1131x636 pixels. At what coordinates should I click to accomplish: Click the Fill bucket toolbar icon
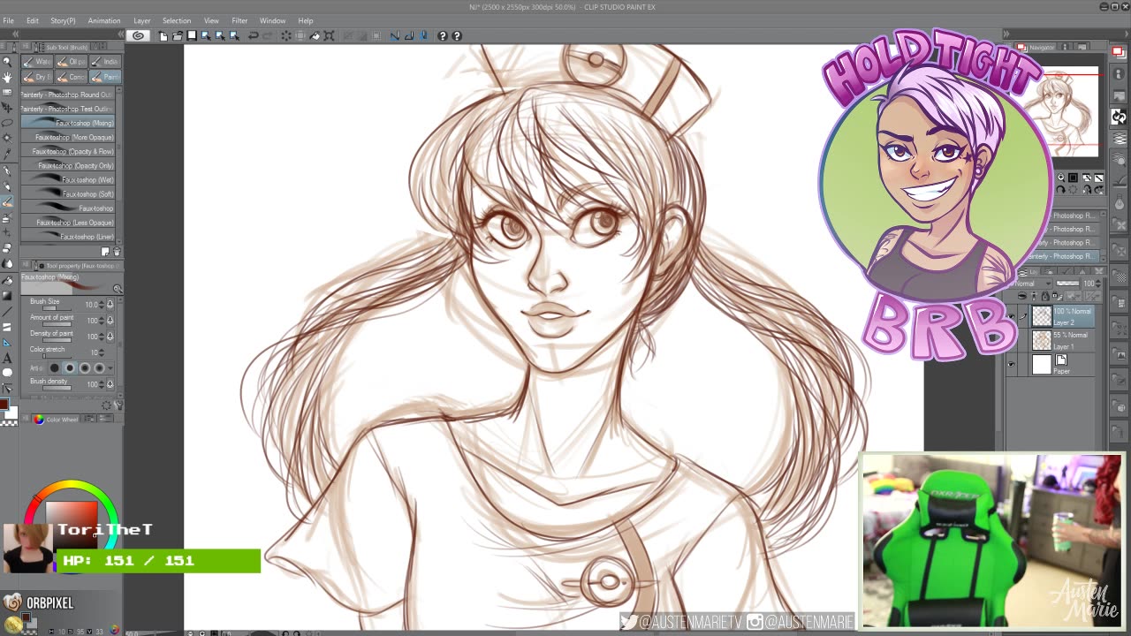pyautogui.click(x=315, y=35)
